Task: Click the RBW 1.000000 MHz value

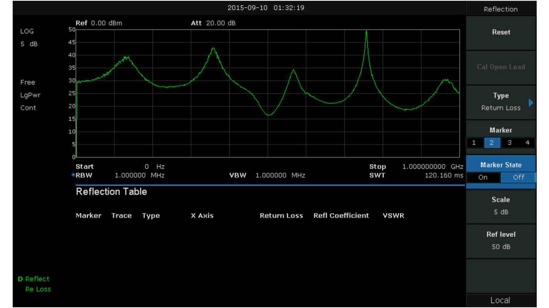Action: pos(140,176)
